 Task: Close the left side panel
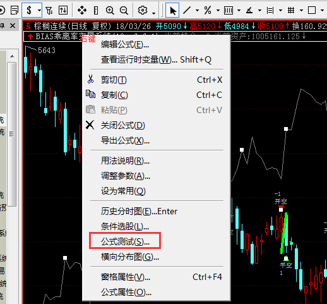pos(13,26)
